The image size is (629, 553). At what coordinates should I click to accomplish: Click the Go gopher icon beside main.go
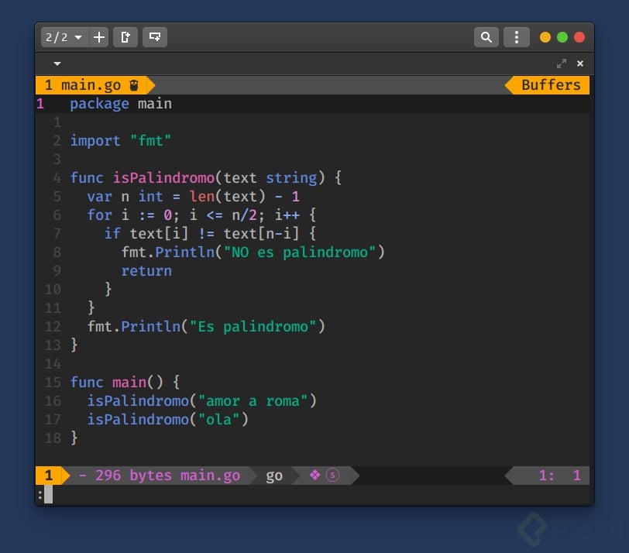pyautogui.click(x=134, y=85)
